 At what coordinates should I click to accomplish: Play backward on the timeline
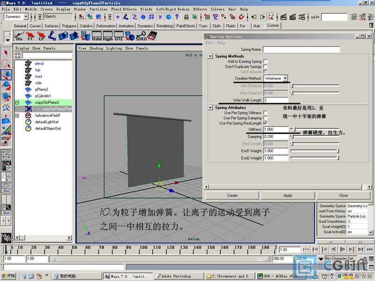333,250
